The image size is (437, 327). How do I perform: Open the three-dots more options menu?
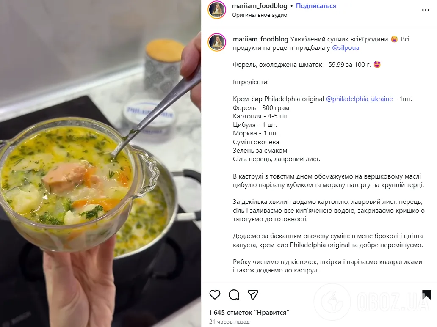tap(426, 10)
